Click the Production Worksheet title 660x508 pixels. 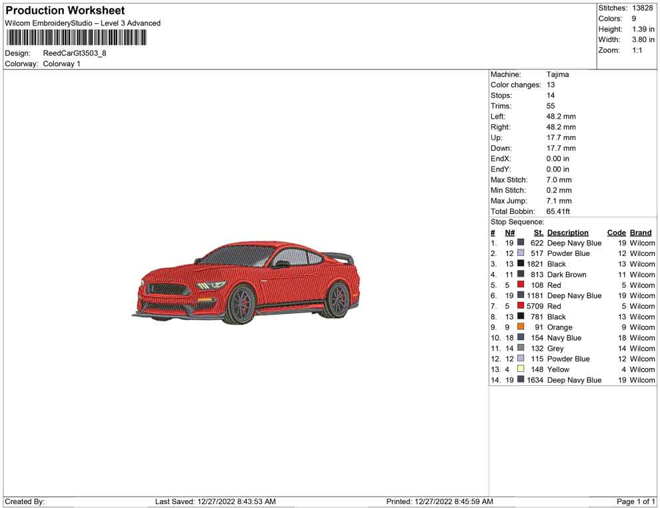coord(65,11)
